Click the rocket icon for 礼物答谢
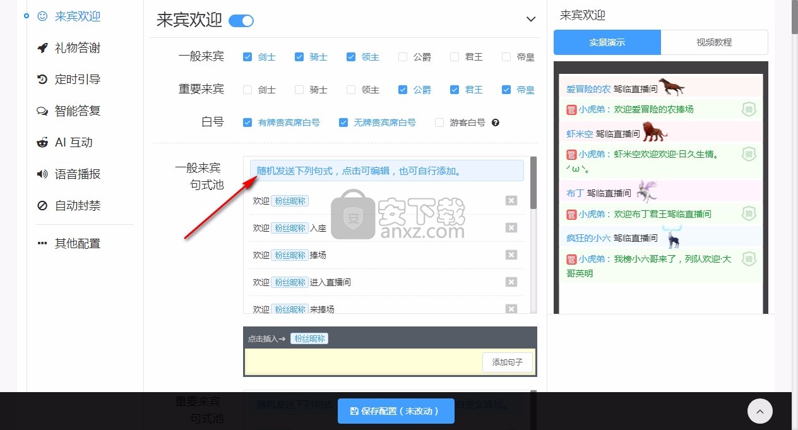The width and height of the screenshot is (798, 430). (x=43, y=48)
